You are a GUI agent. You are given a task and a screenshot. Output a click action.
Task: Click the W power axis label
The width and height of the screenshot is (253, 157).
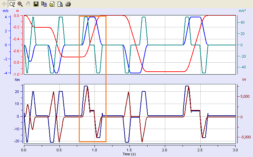coord(244,80)
